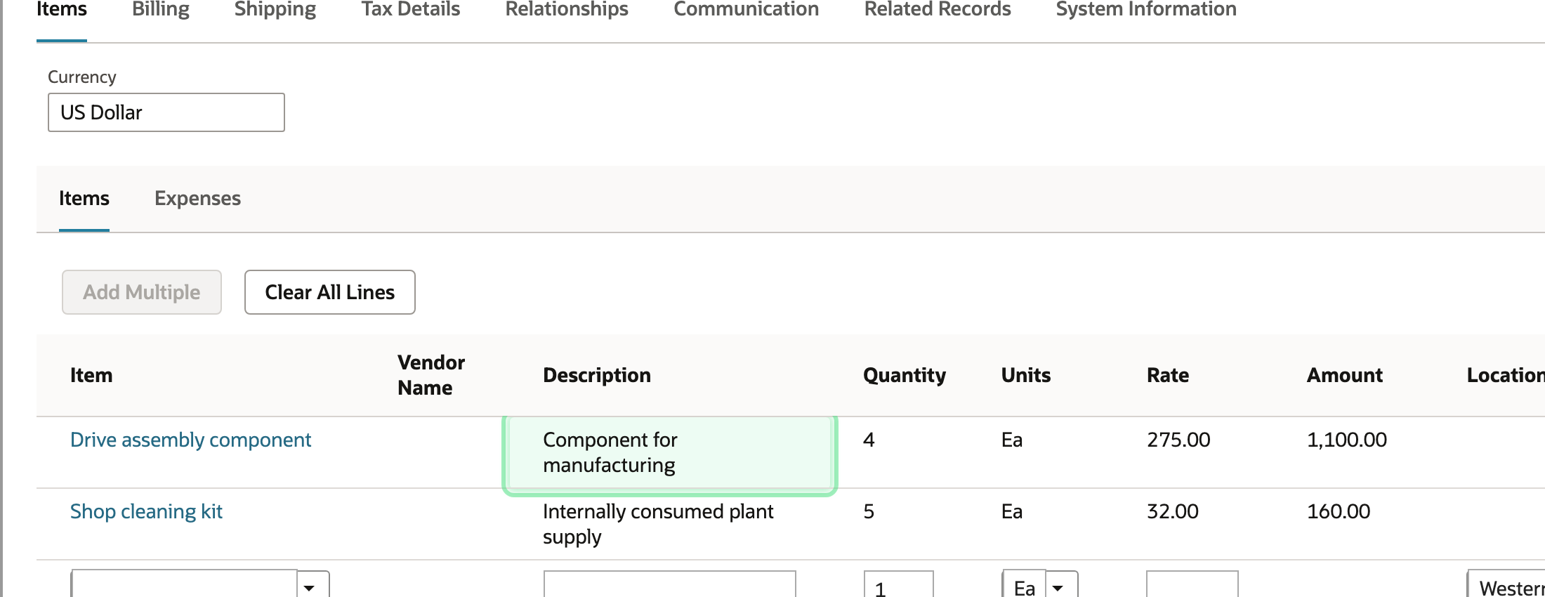1545x597 pixels.
Task: Click the Vendor Name column header
Action: (431, 375)
